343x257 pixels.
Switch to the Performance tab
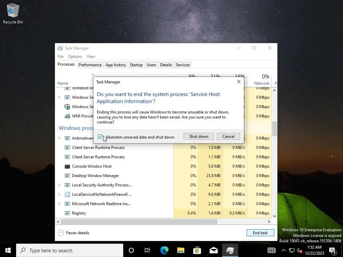click(x=90, y=65)
